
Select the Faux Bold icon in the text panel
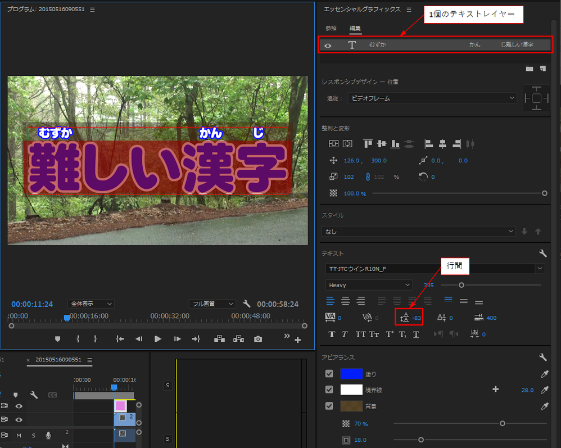point(332,334)
